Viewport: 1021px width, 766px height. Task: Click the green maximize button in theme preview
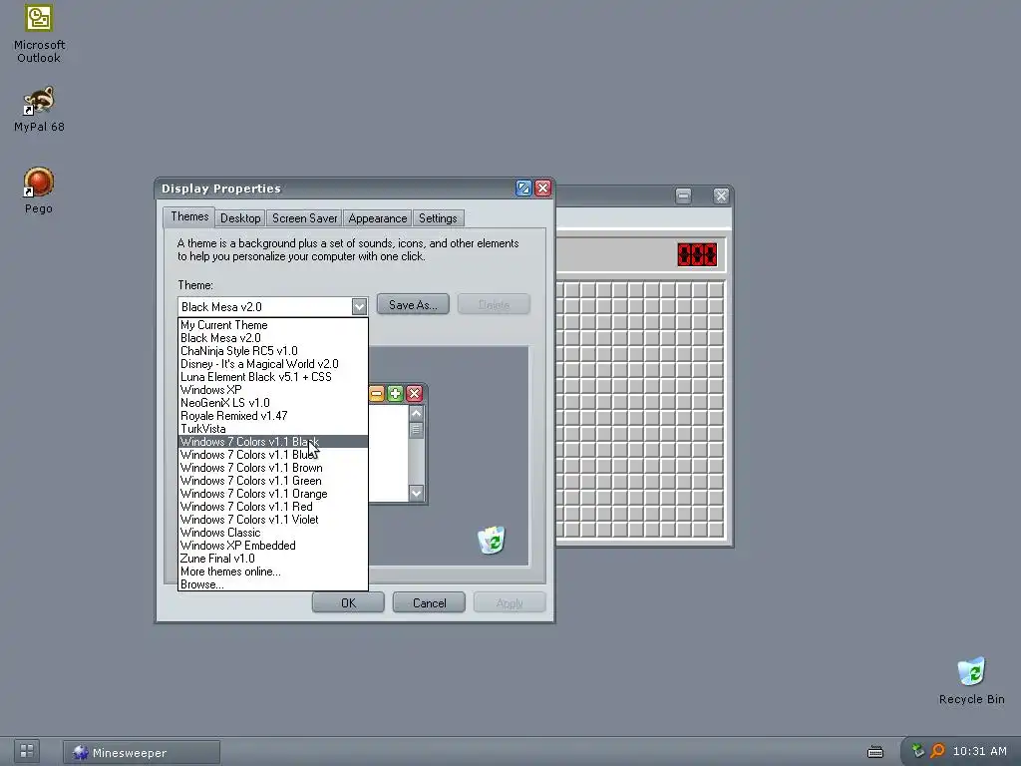point(395,393)
